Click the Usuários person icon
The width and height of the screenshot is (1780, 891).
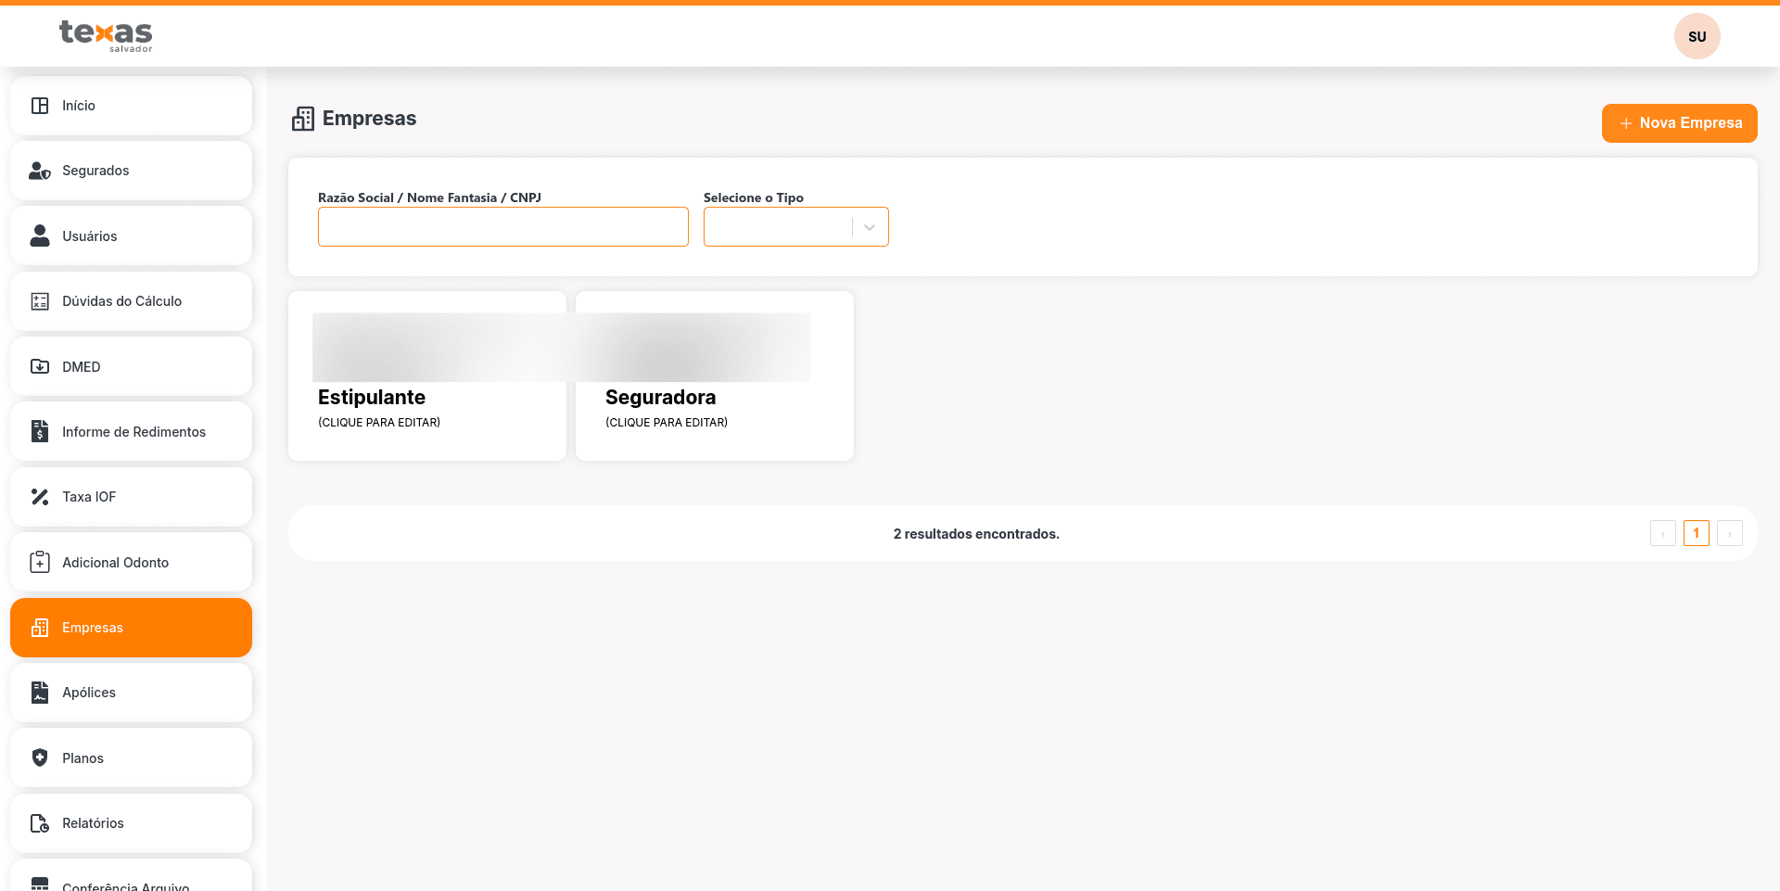40,235
